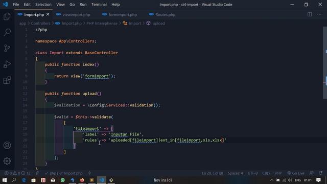
Task: Open the Go menu
Action: [x=72, y=5]
